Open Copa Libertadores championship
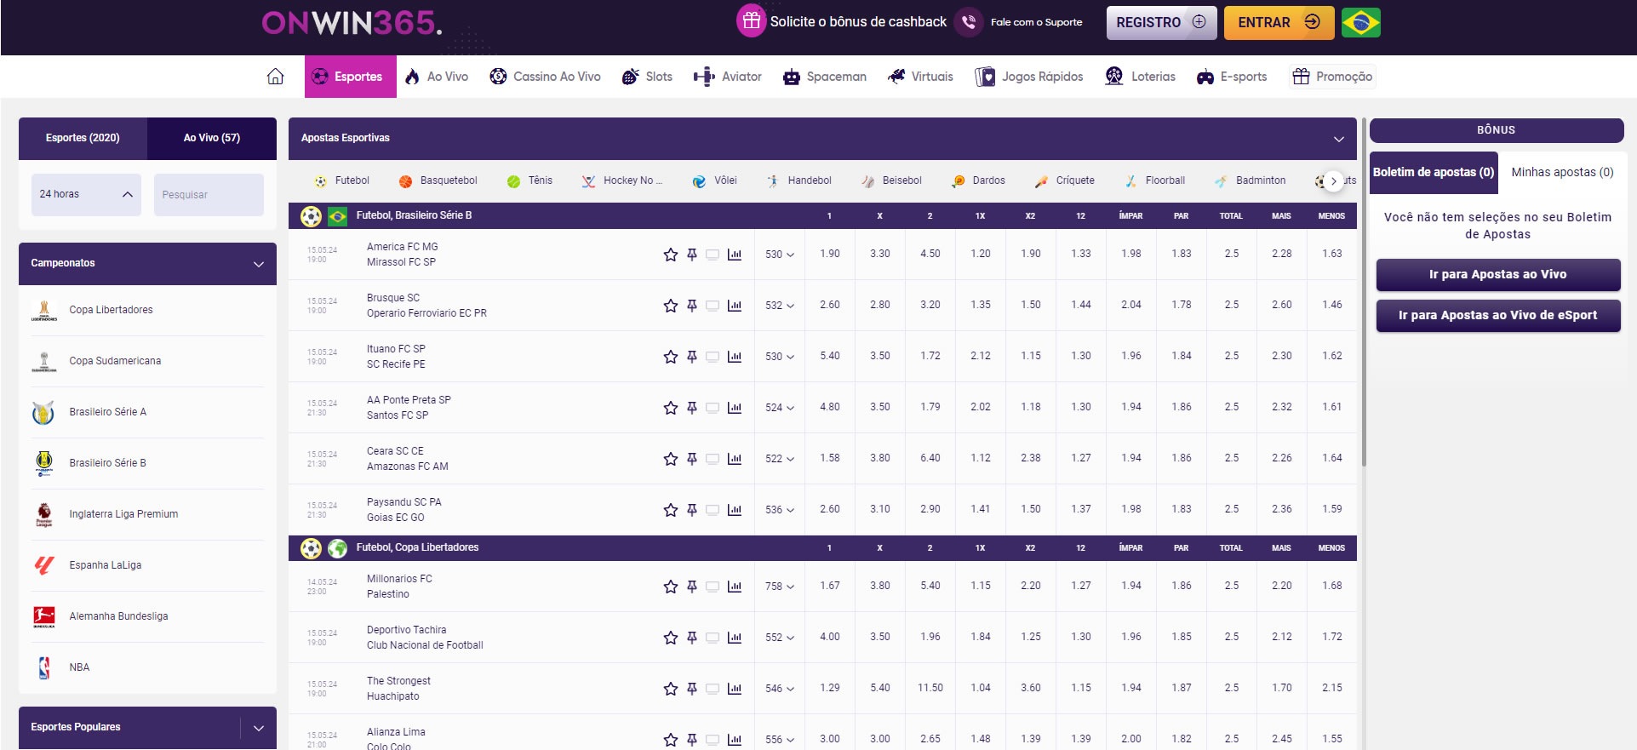The height and width of the screenshot is (750, 1637). (147, 310)
